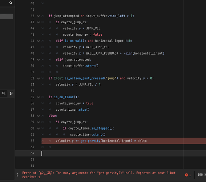Click JUMP_VEL on line 44
This screenshot has width=206, height=182.
(93, 28)
